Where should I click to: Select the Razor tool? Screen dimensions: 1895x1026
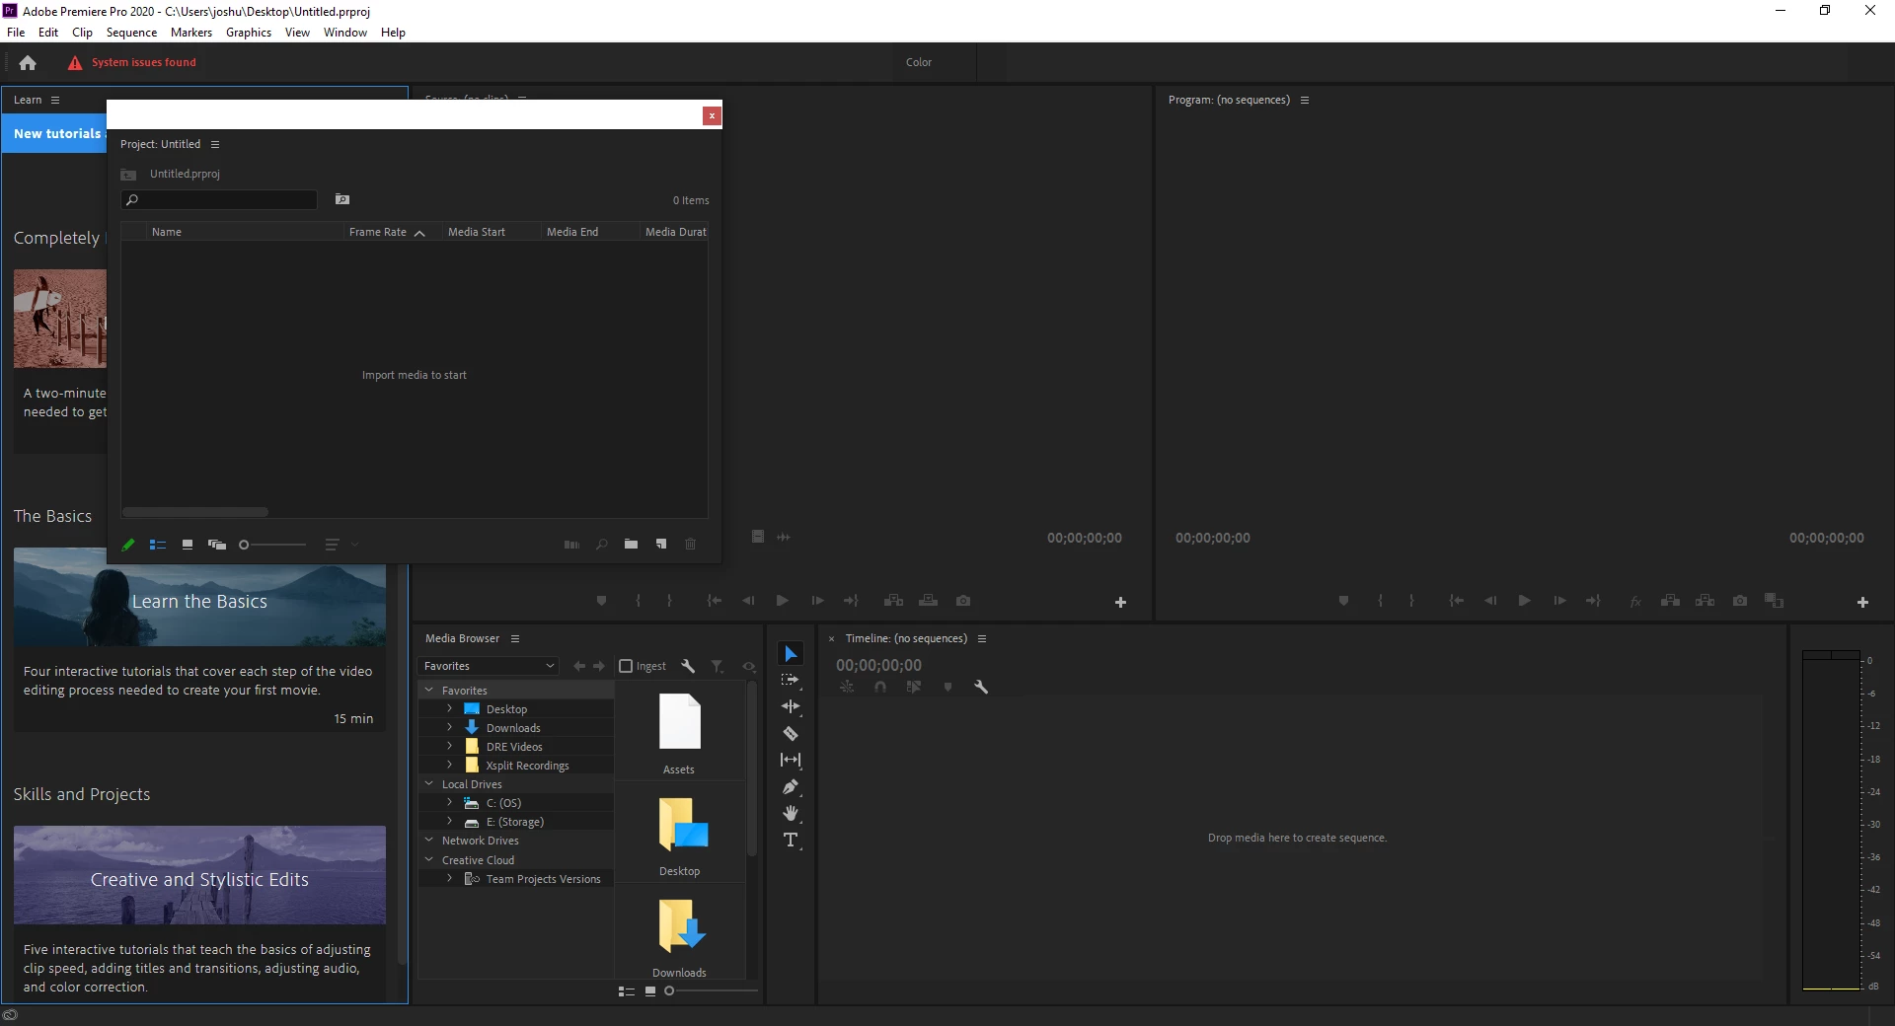(791, 733)
